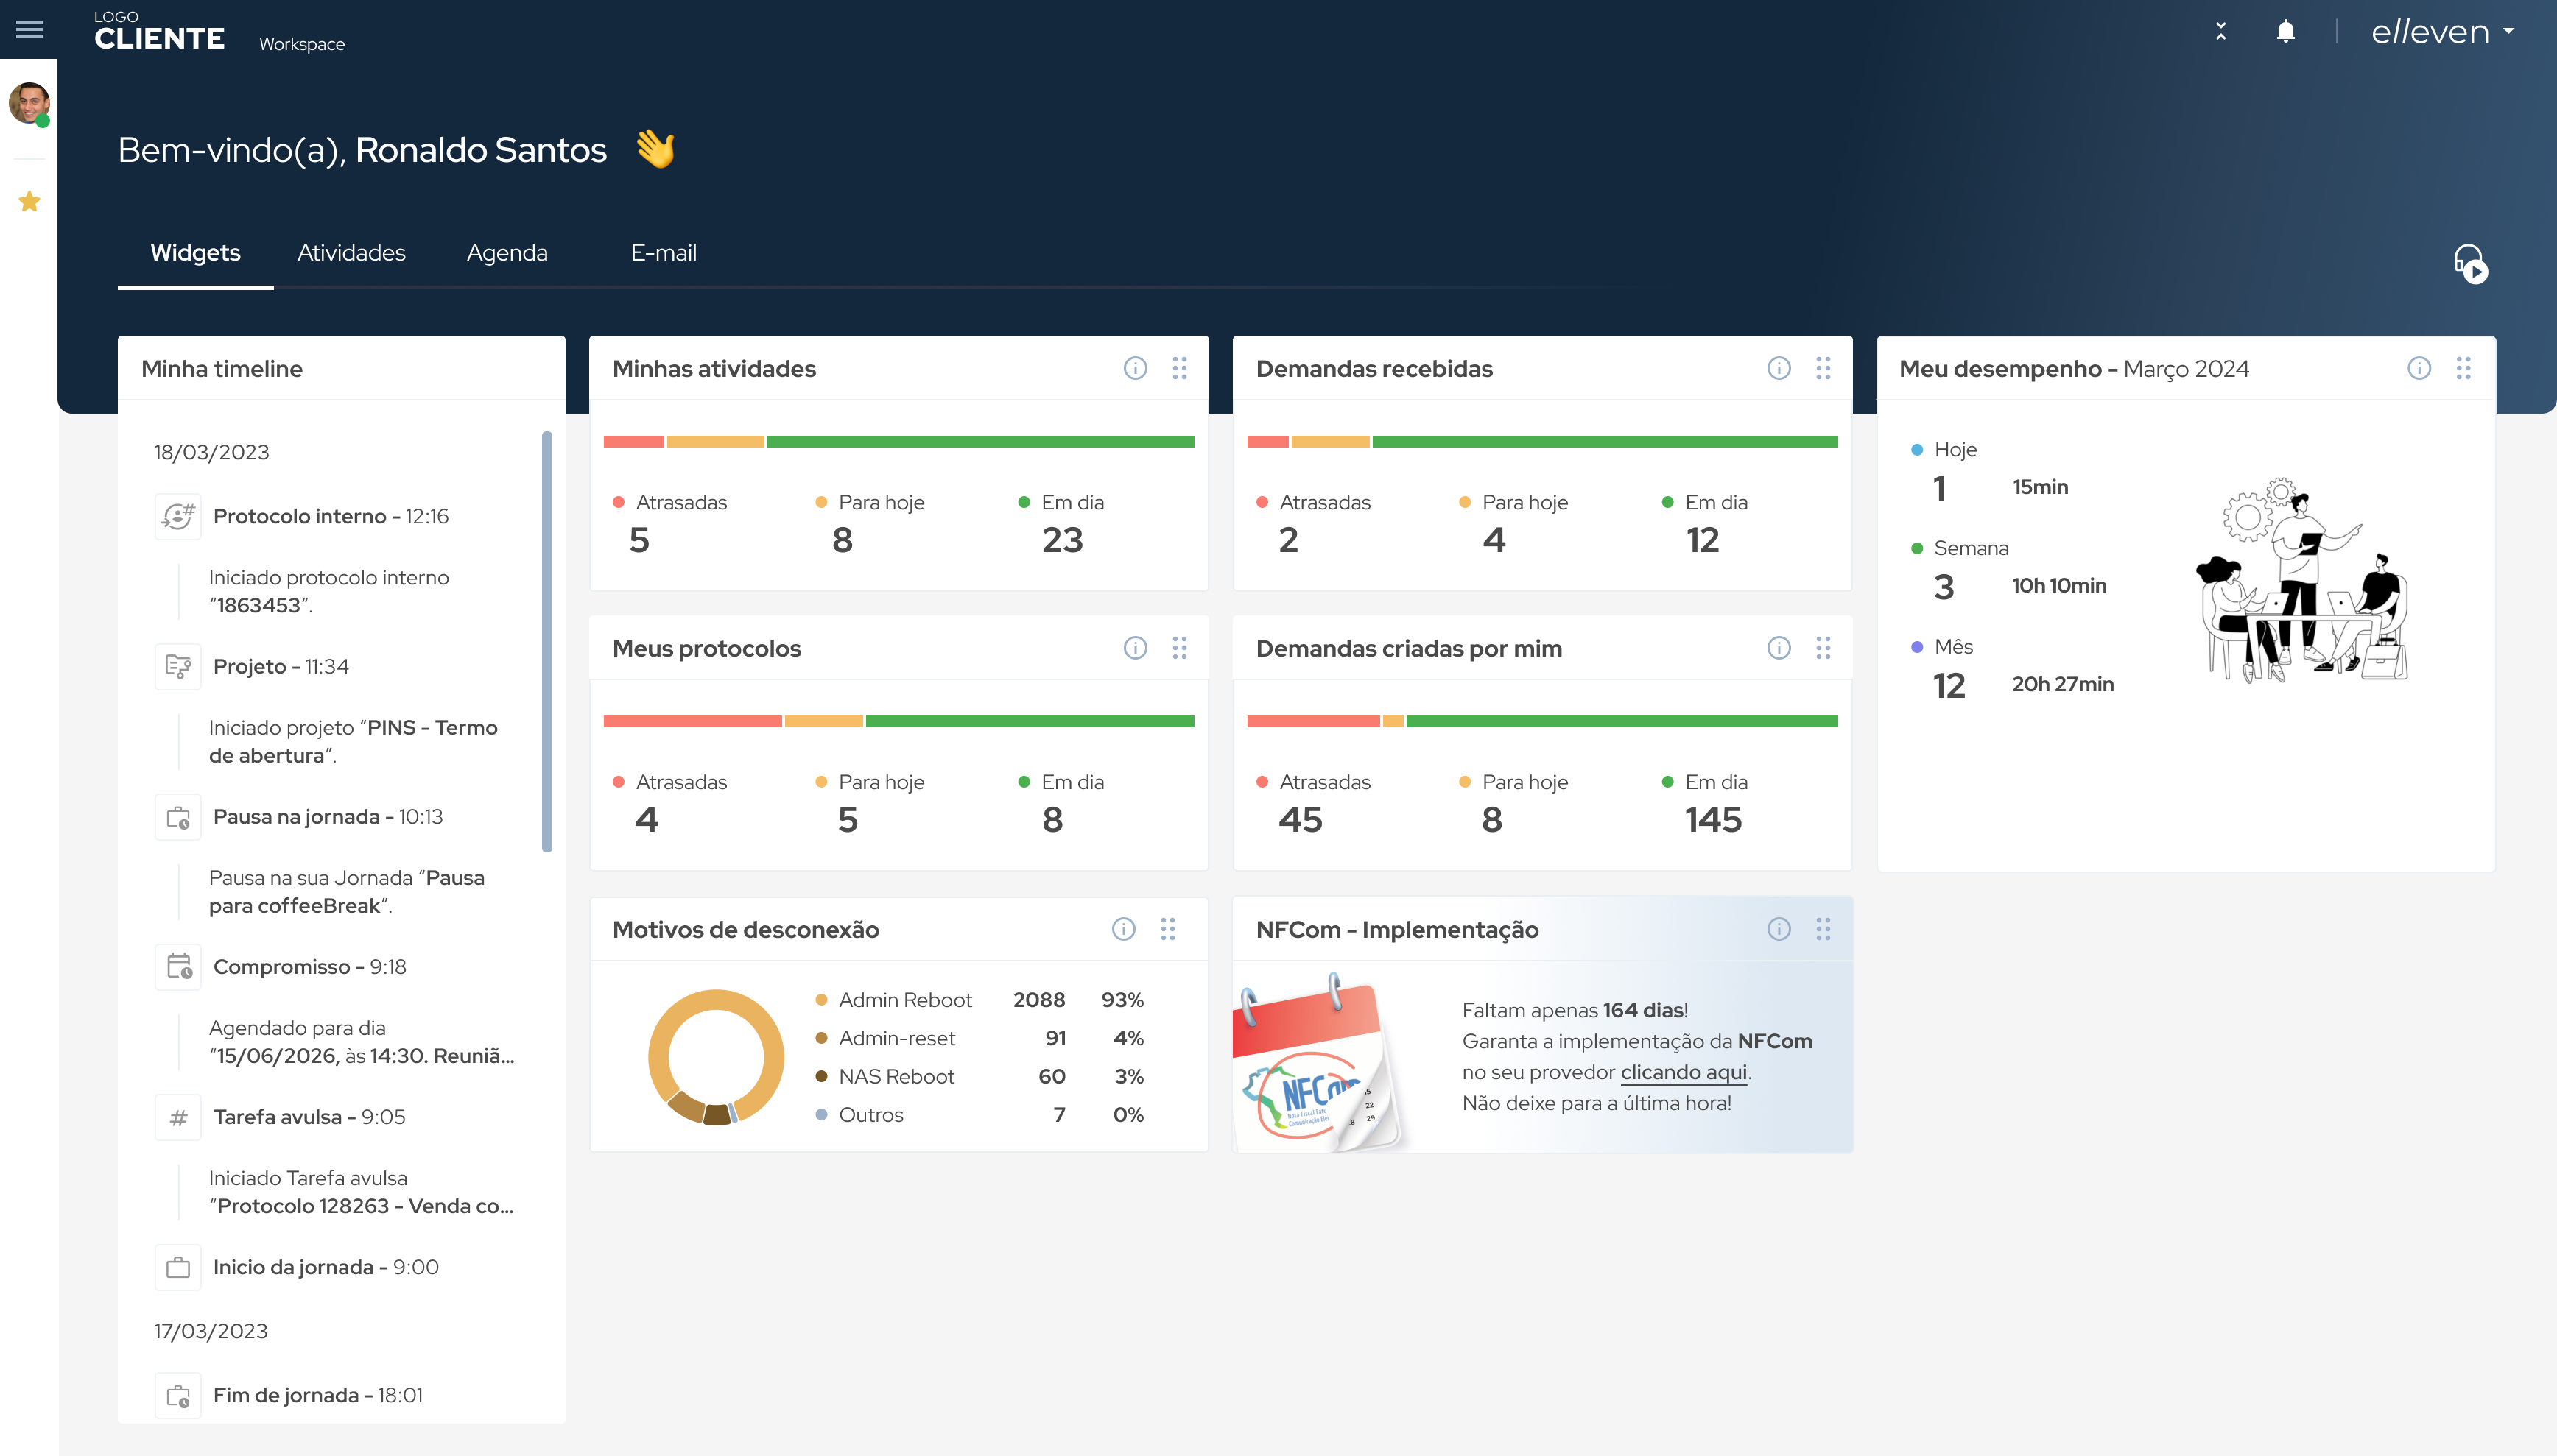Click the headset support play icon
The image size is (2557, 1456).
click(x=2469, y=264)
